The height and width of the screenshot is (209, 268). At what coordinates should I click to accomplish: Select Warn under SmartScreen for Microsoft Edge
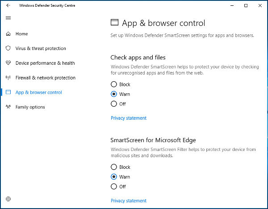coord(114,177)
